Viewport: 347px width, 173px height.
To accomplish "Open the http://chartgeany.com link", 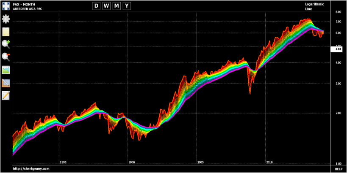I will [31, 169].
